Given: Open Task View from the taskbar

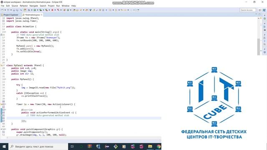Looking at the screenshot, I should (x=72, y=146).
